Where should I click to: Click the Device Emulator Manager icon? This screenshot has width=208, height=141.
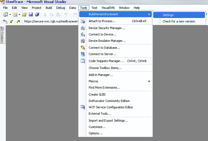[83, 41]
